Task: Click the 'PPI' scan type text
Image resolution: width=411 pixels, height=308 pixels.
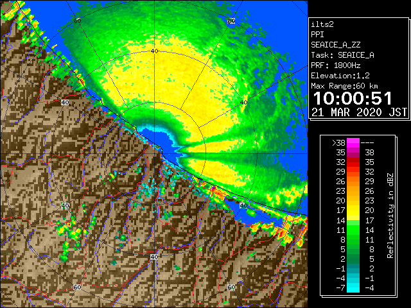Action: tap(317, 35)
